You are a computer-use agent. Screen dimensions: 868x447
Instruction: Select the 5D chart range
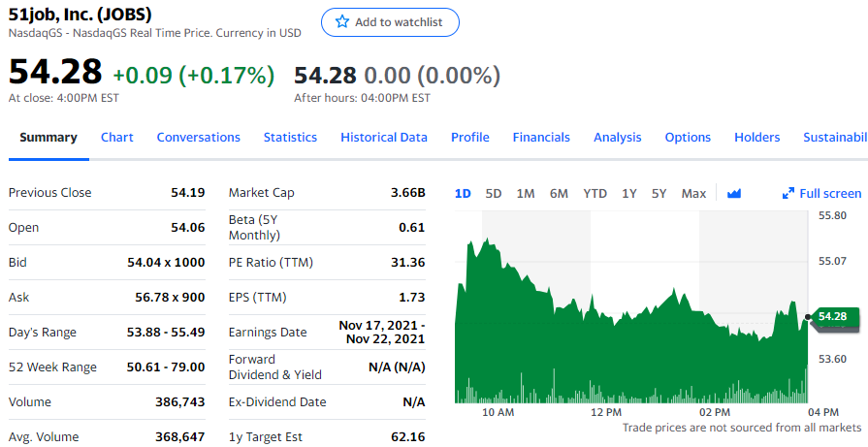coord(494,194)
